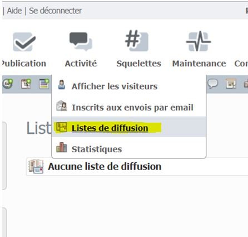Click the Aide link
This screenshot has height=237, width=248.
(14, 11)
